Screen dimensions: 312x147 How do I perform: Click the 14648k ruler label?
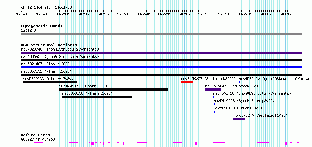(x=22, y=14)
